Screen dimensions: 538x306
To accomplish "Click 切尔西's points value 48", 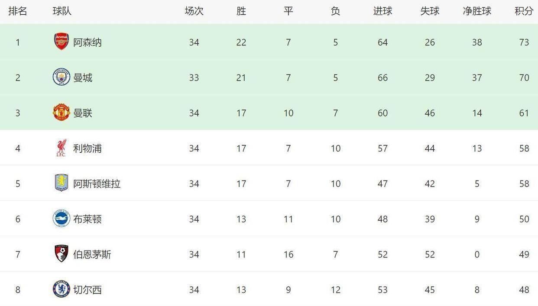I will coord(524,290).
